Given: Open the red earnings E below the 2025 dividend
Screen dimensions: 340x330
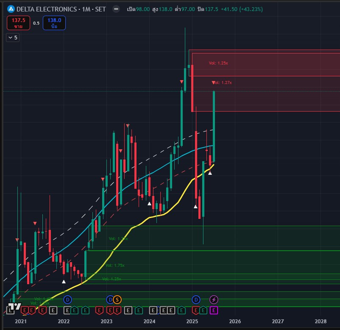Looking at the screenshot, I should 196,310.
